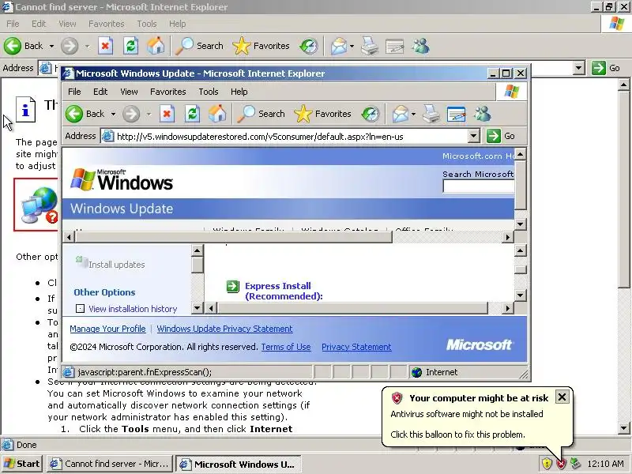The height and width of the screenshot is (474, 632).
Task: Click Back arrow in Cannot find server window
Action: 13,46
